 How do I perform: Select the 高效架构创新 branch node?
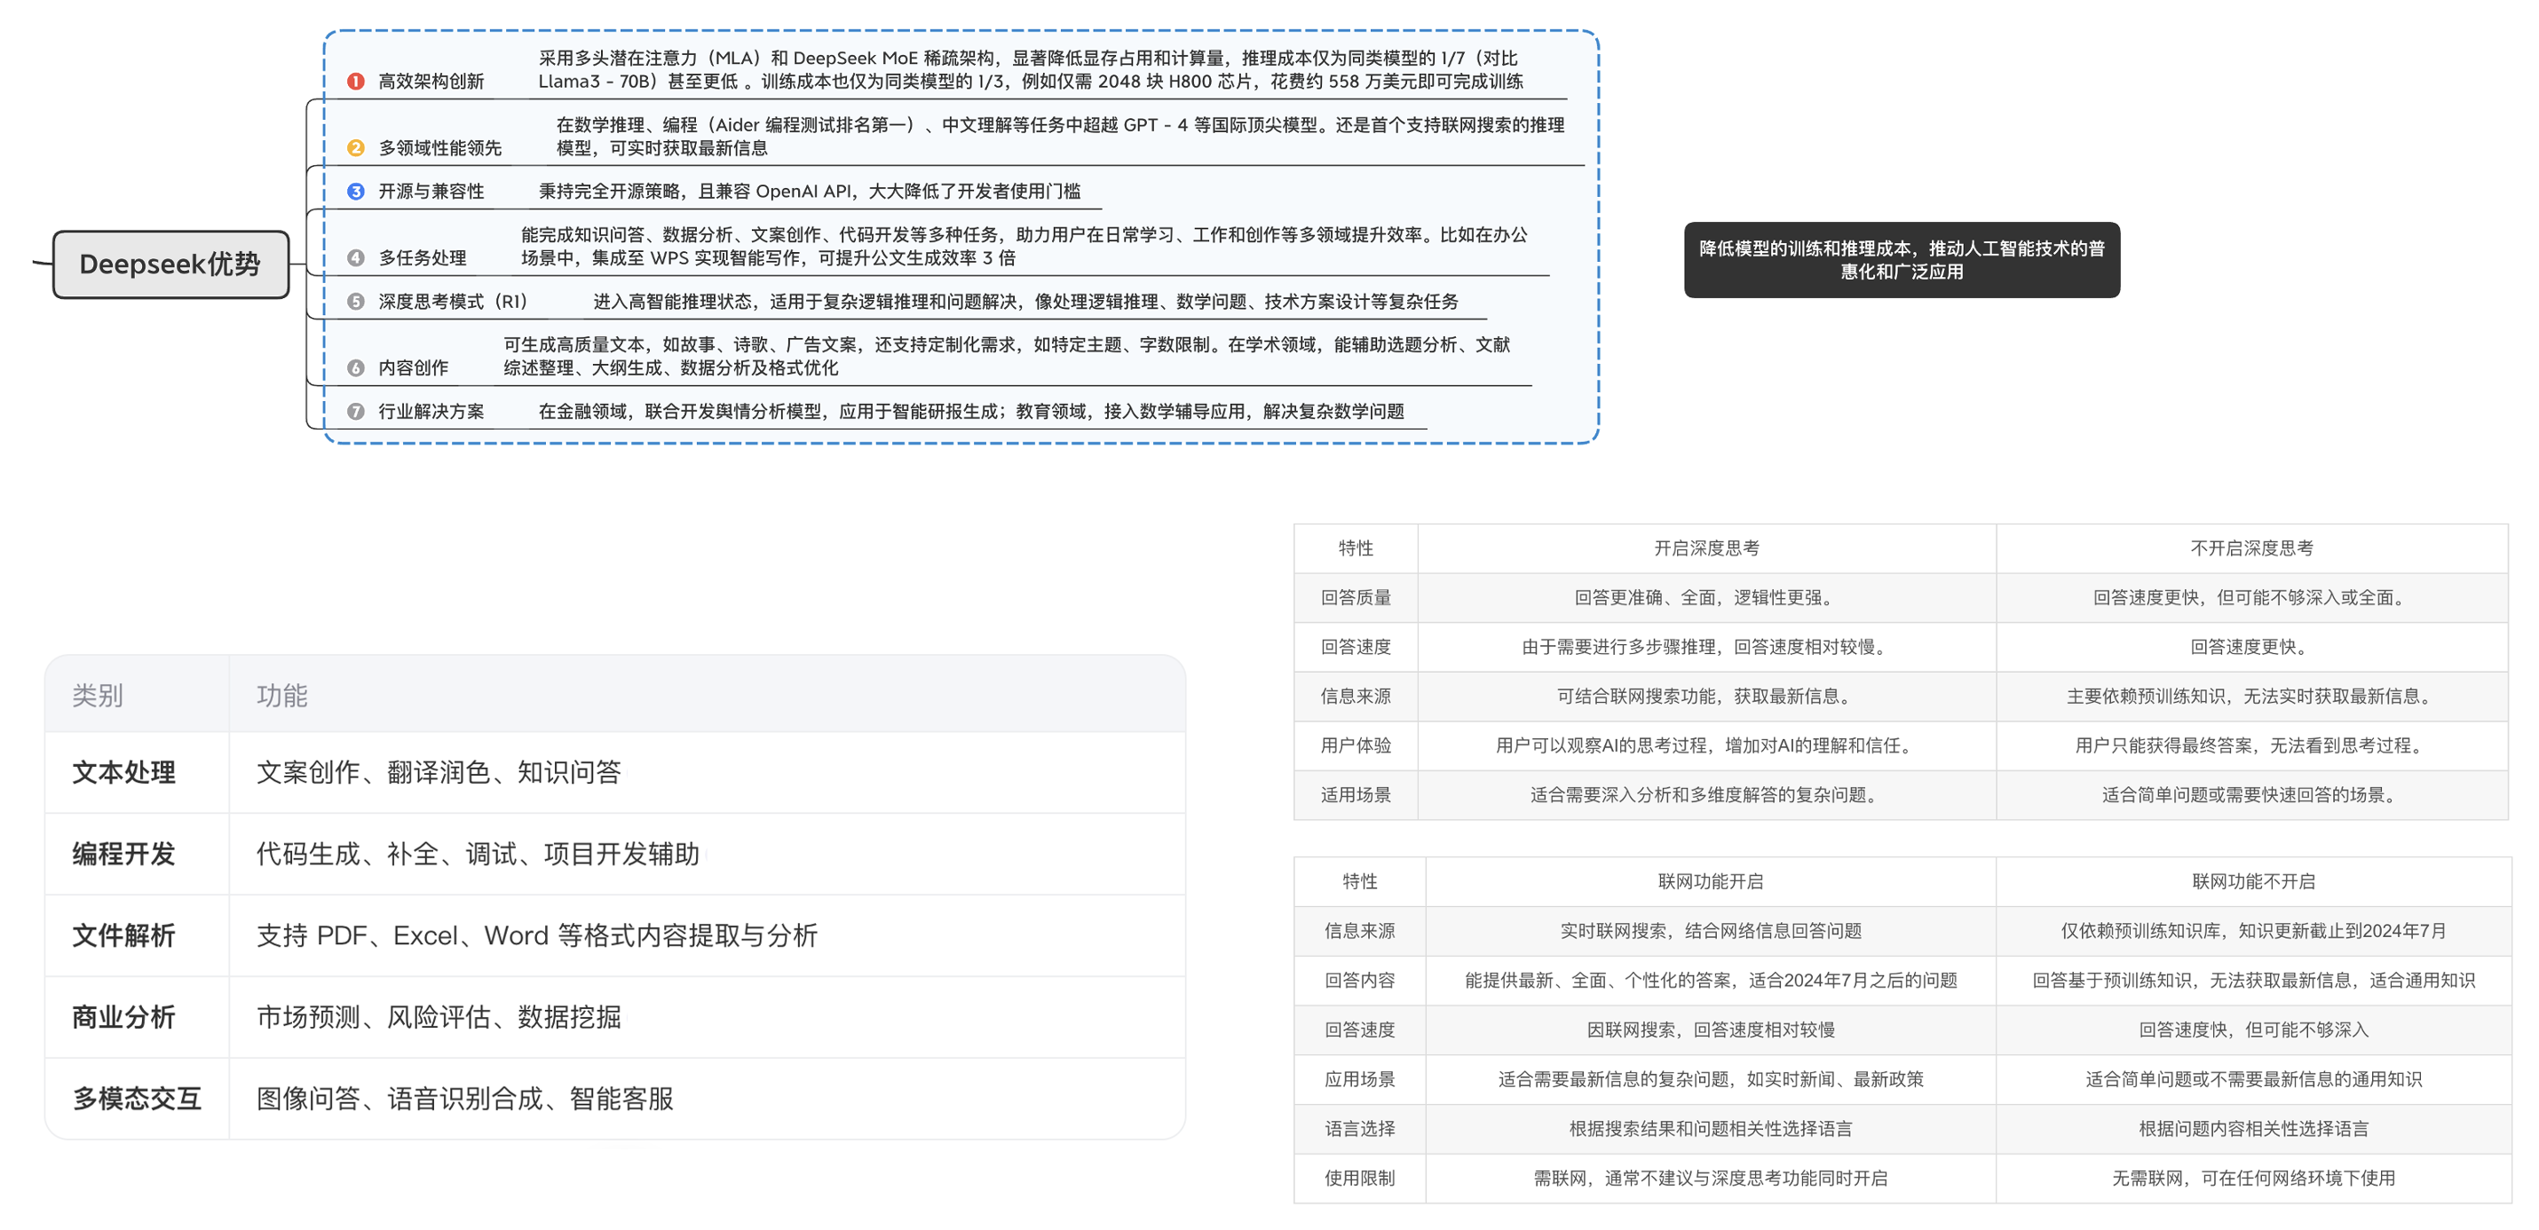tap(431, 82)
